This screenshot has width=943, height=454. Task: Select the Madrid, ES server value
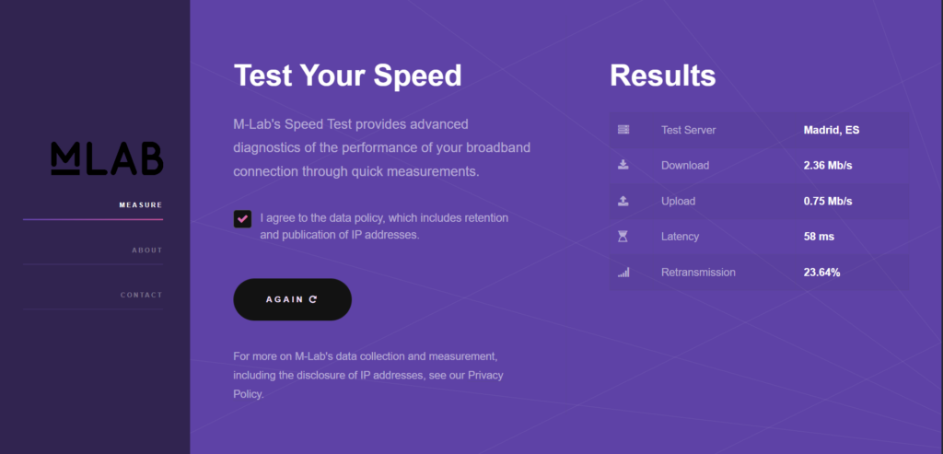[x=832, y=130]
